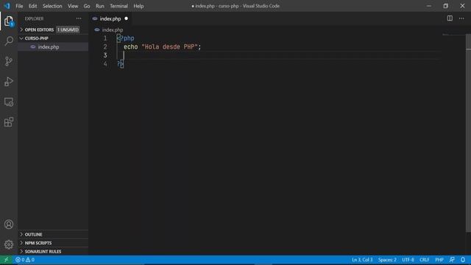471x265 pixels.
Task: Open the Search view
Action: [x=9, y=41]
